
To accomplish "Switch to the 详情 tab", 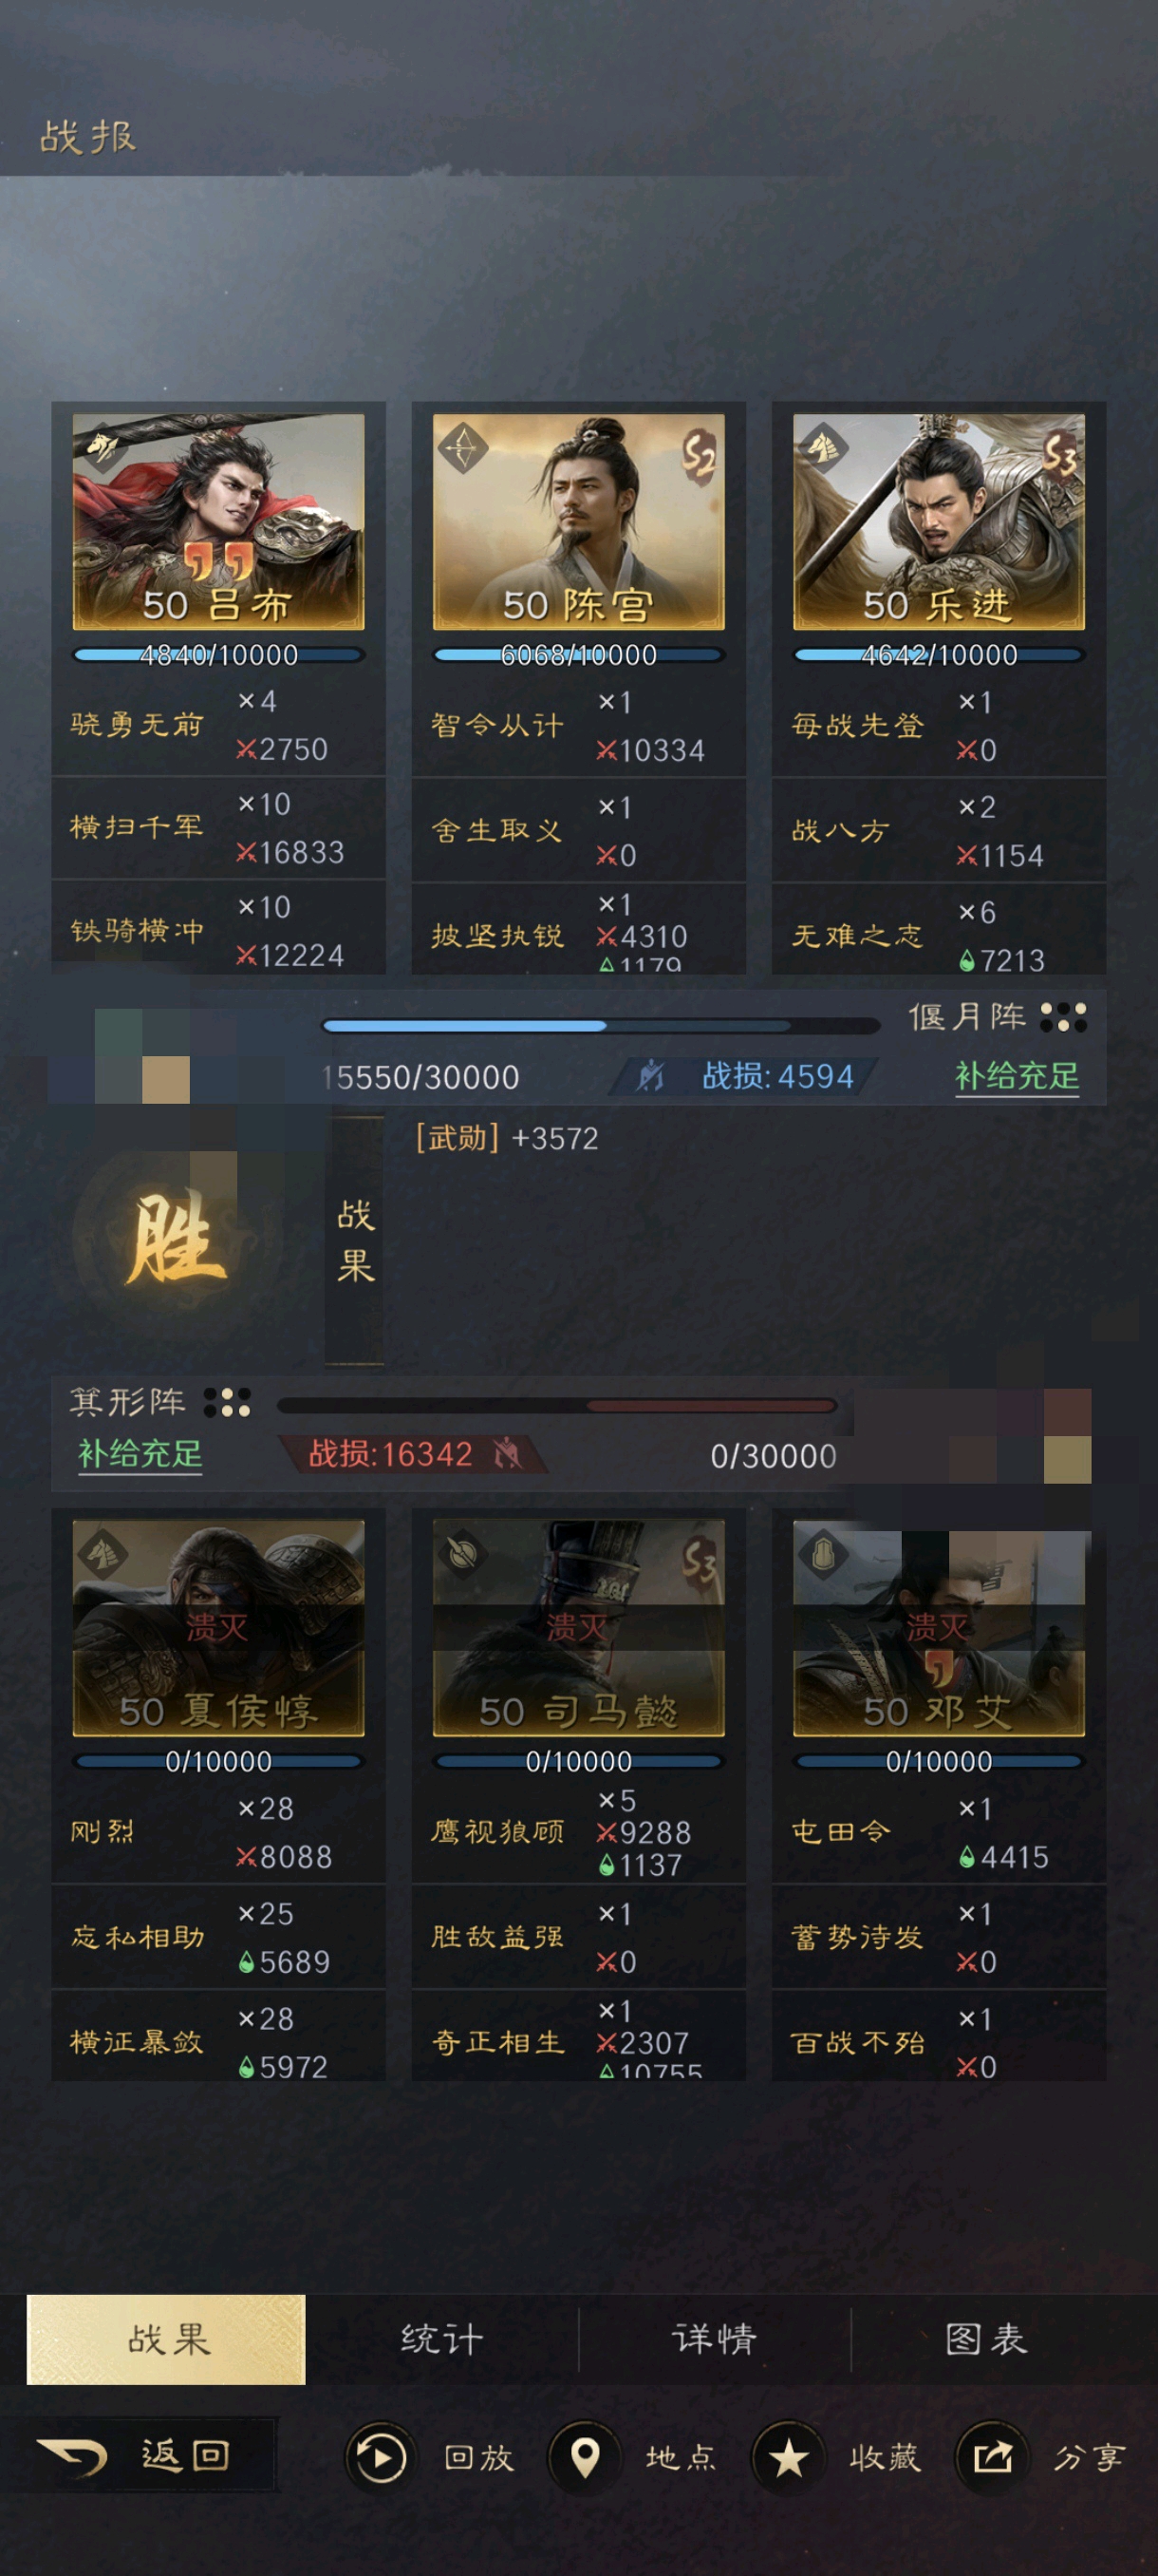I will point(715,2338).
